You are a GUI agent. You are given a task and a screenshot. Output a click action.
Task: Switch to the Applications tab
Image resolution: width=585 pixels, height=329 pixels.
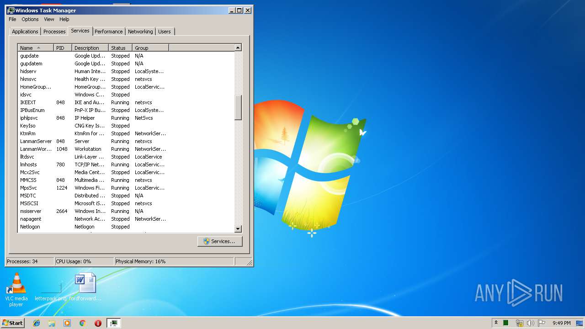click(x=25, y=32)
